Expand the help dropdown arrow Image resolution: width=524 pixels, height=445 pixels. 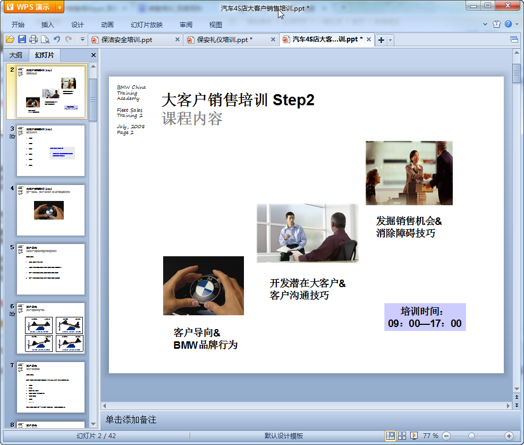pyautogui.click(x=517, y=24)
